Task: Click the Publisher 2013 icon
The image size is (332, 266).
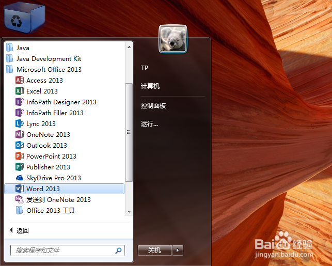Action: click(20, 167)
